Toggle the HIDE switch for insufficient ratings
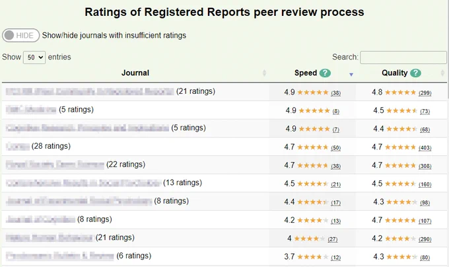This screenshot has width=449, height=267. click(20, 35)
